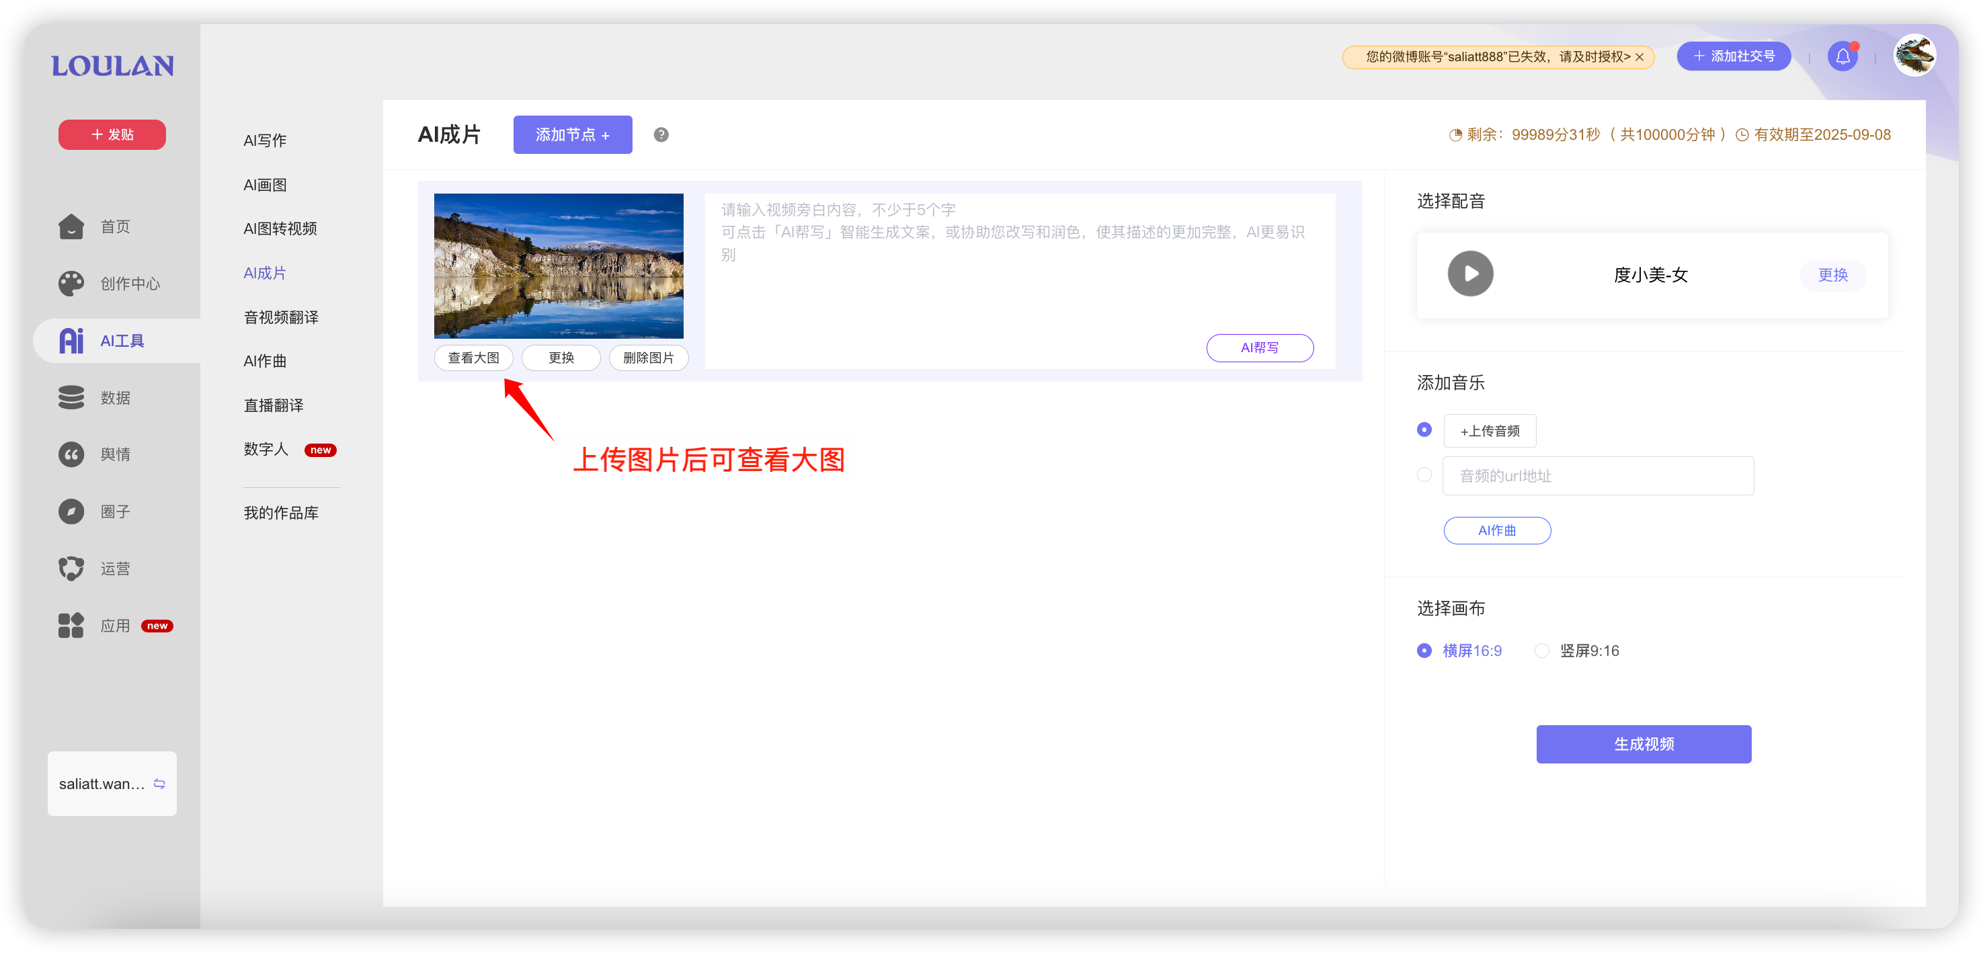Play the 度小美-女 voice preview
The width and height of the screenshot is (1983, 953).
pyautogui.click(x=1470, y=274)
